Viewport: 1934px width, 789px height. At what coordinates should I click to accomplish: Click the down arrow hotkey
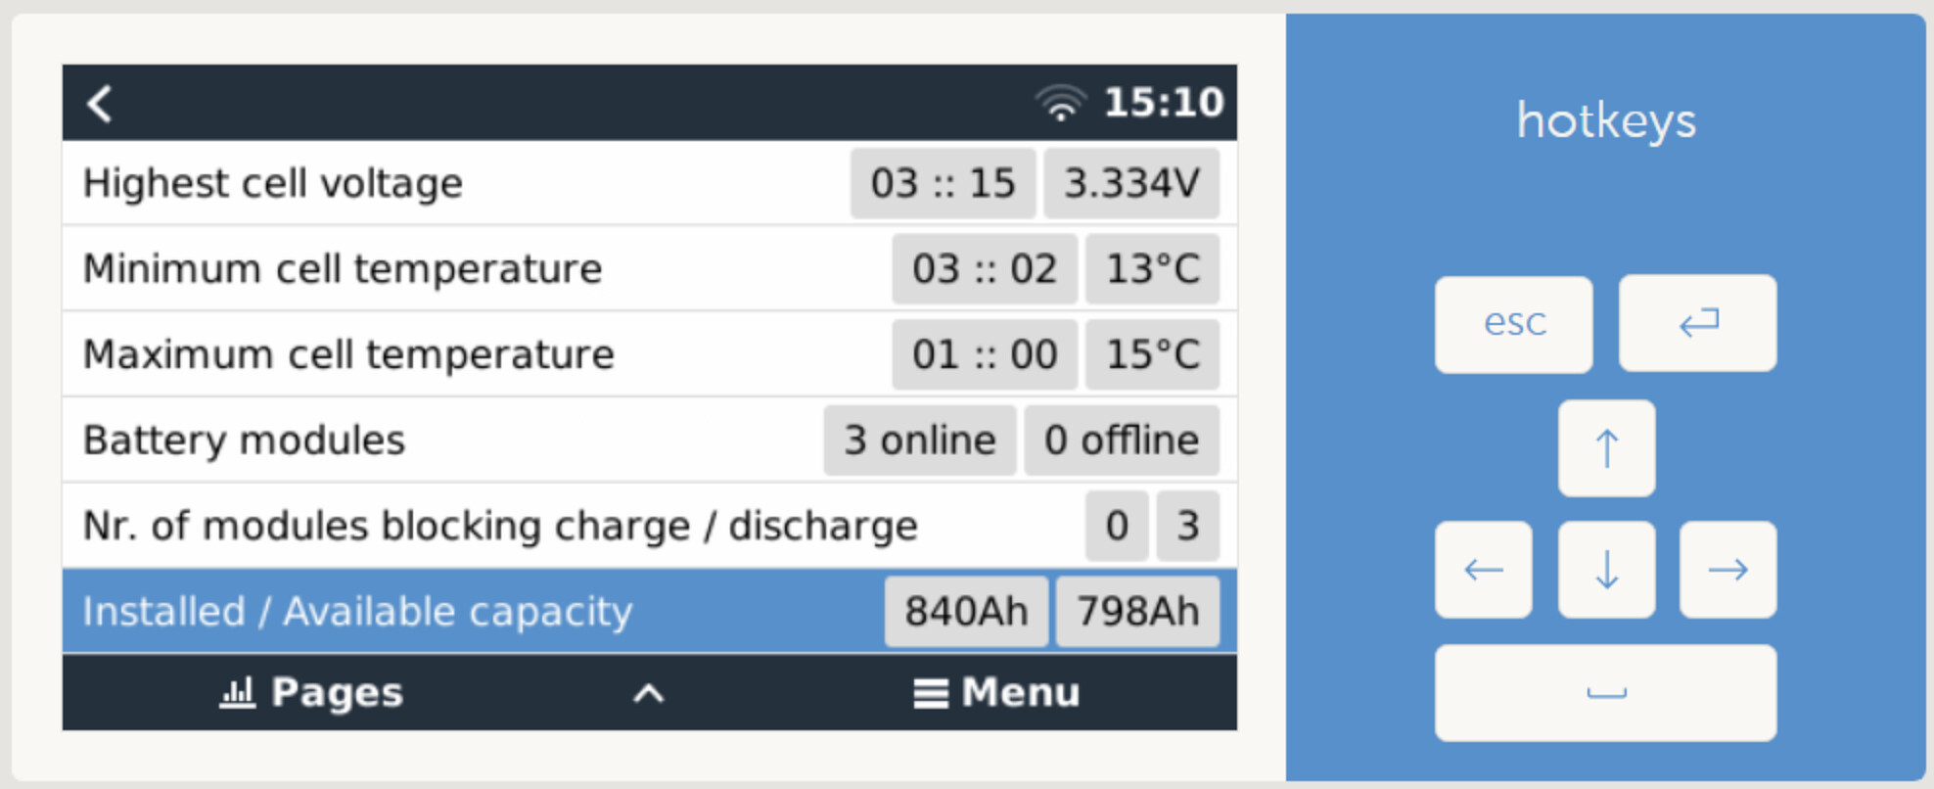[1606, 570]
